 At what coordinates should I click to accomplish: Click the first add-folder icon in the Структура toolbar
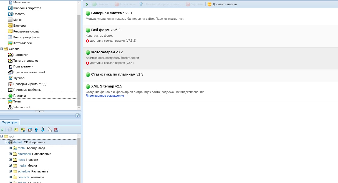[16, 130]
